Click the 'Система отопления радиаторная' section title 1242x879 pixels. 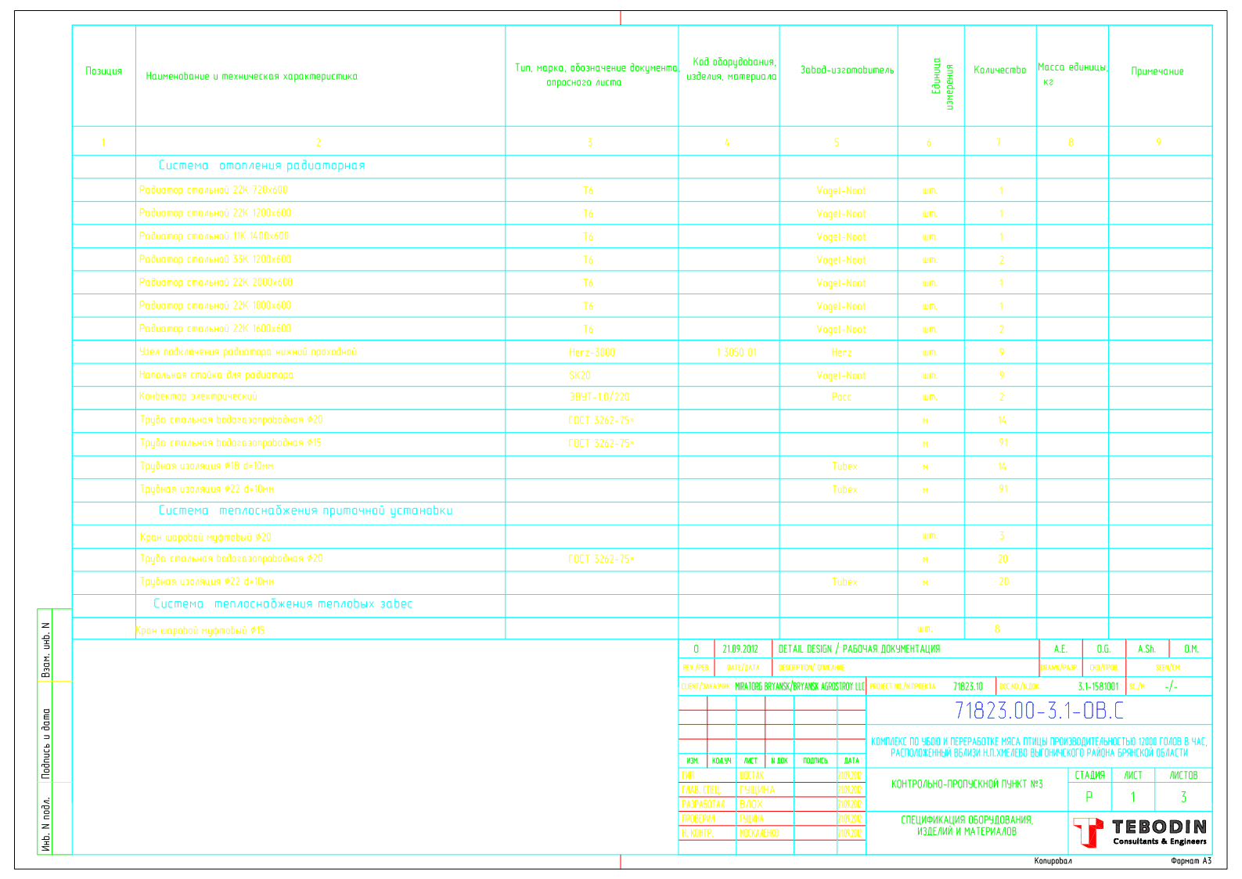(261, 166)
